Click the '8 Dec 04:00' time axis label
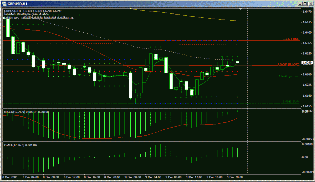The image size is (315, 182). [x=31, y=177]
